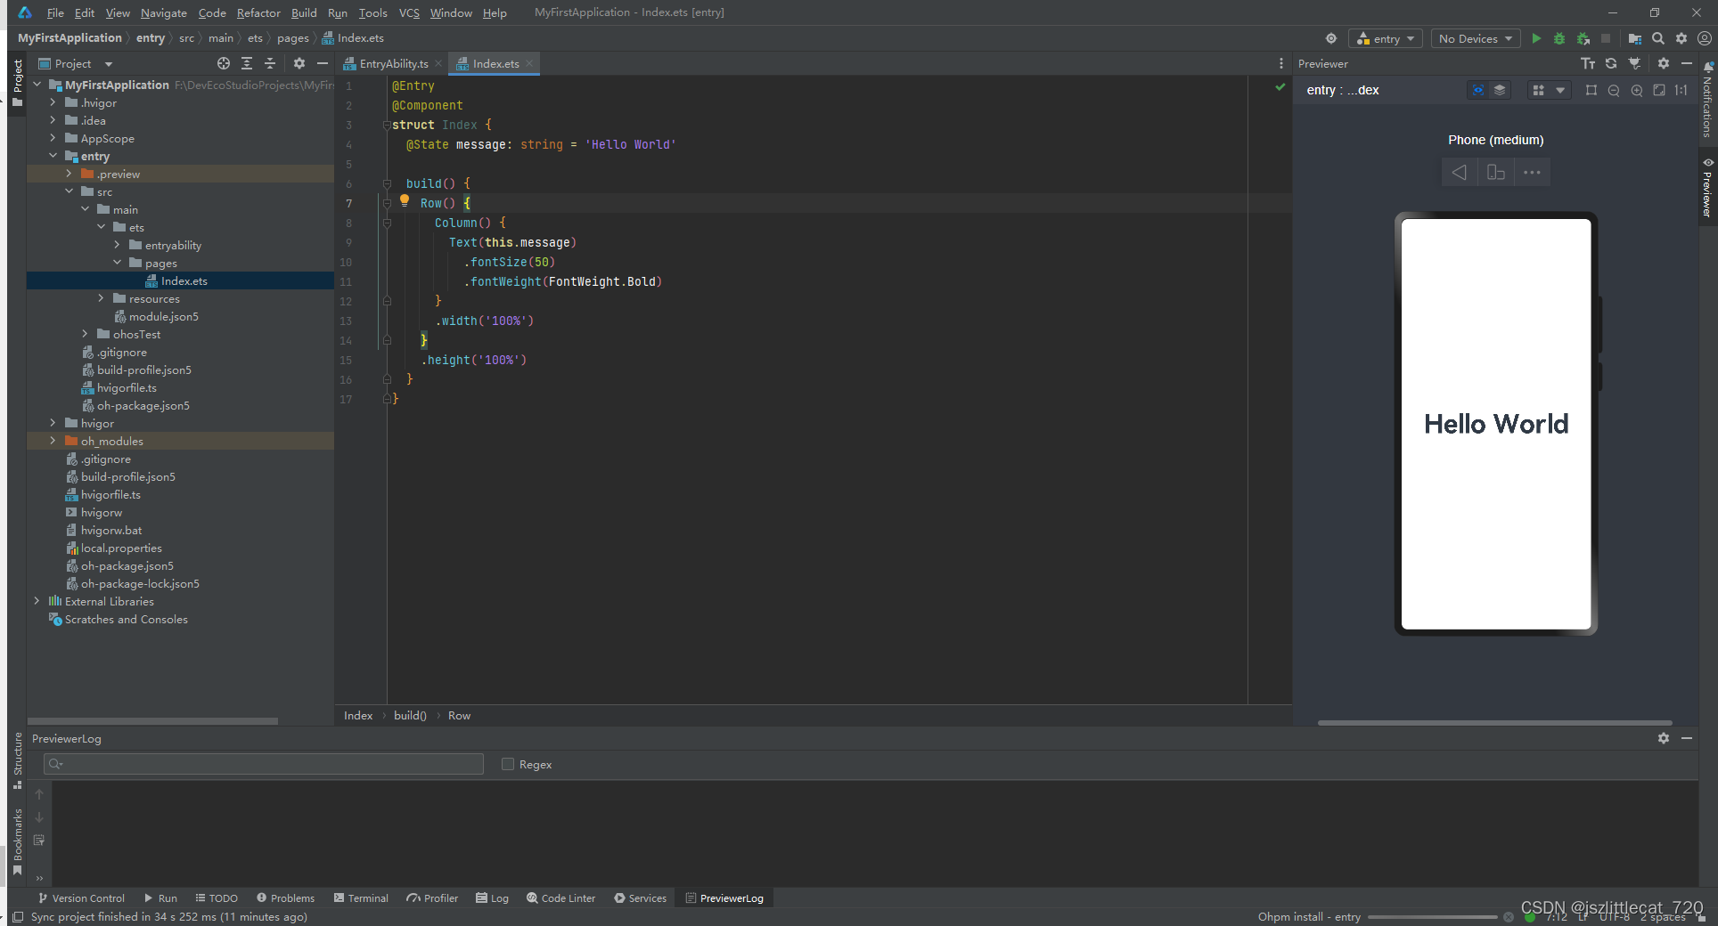Expand the ohosTest folder
1718x926 pixels.
pyautogui.click(x=86, y=334)
